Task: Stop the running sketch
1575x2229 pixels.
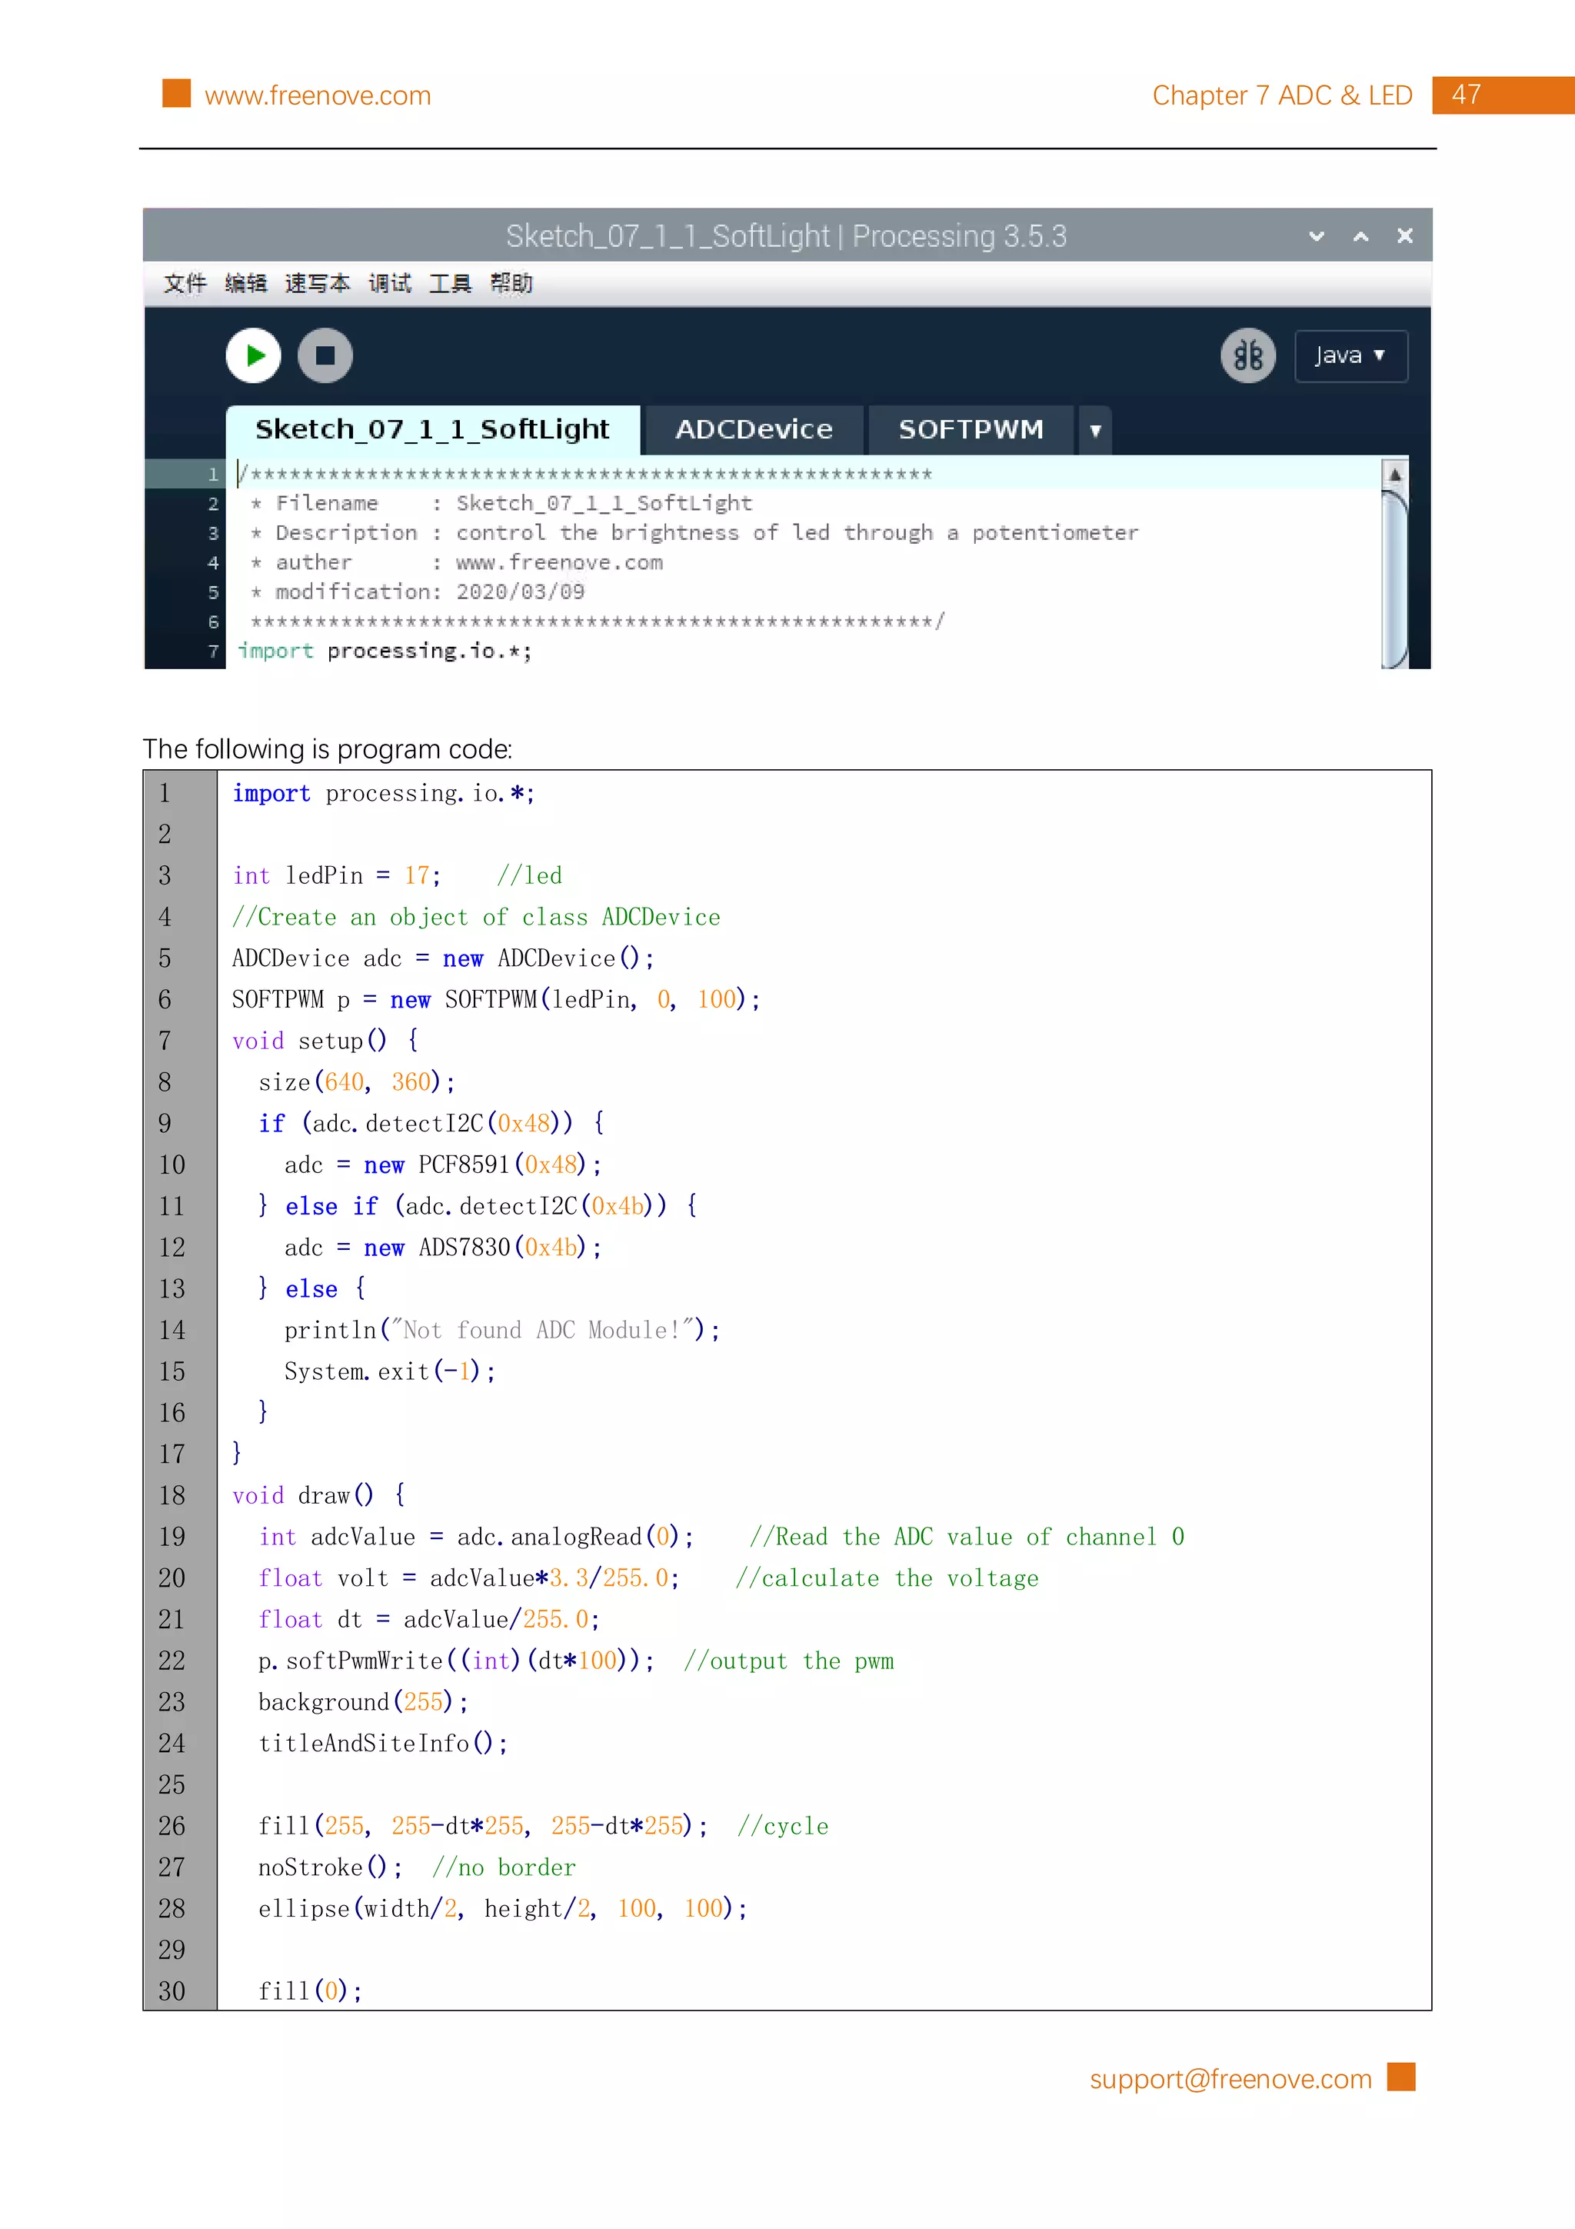Action: point(325,355)
